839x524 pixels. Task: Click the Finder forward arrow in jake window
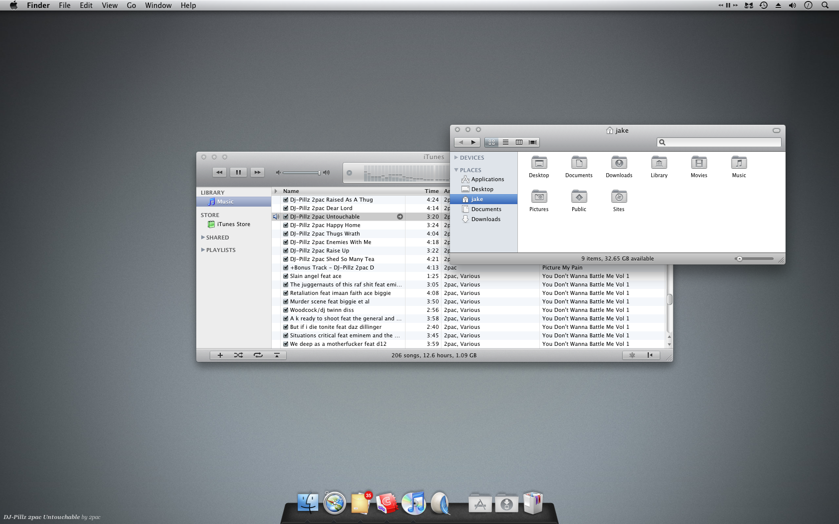474,142
